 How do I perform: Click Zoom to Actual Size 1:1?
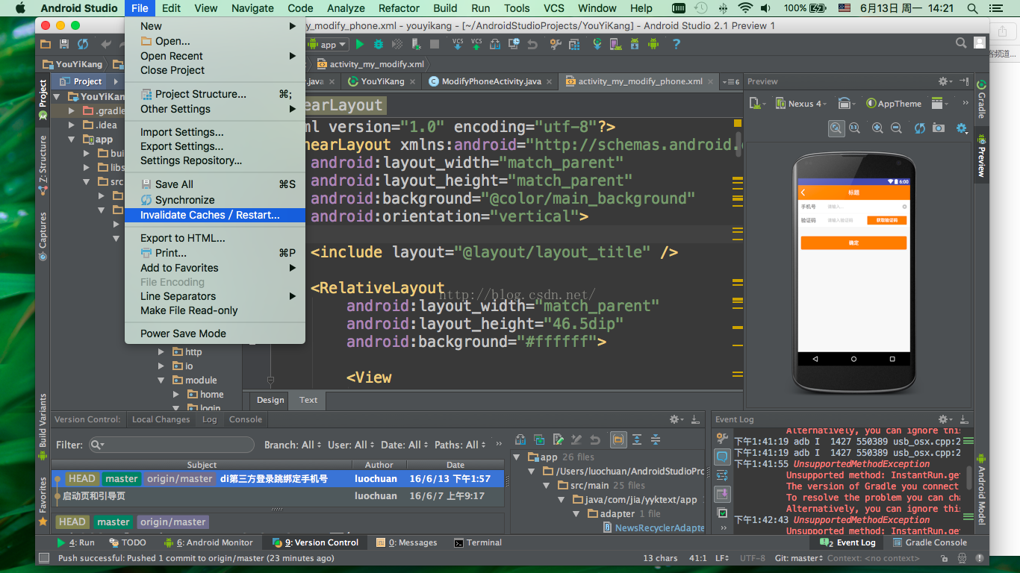pyautogui.click(x=855, y=128)
